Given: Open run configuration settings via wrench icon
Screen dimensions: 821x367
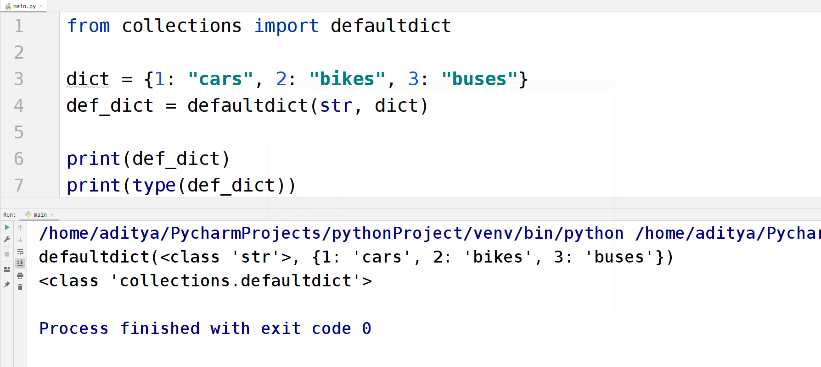Looking at the screenshot, I should point(7,239).
